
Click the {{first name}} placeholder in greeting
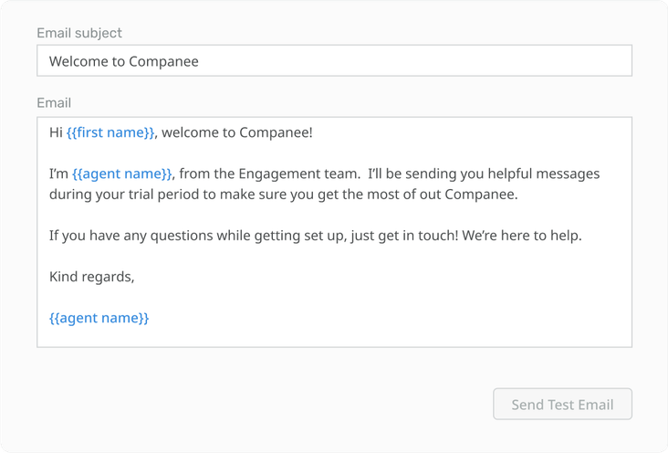click(x=110, y=132)
